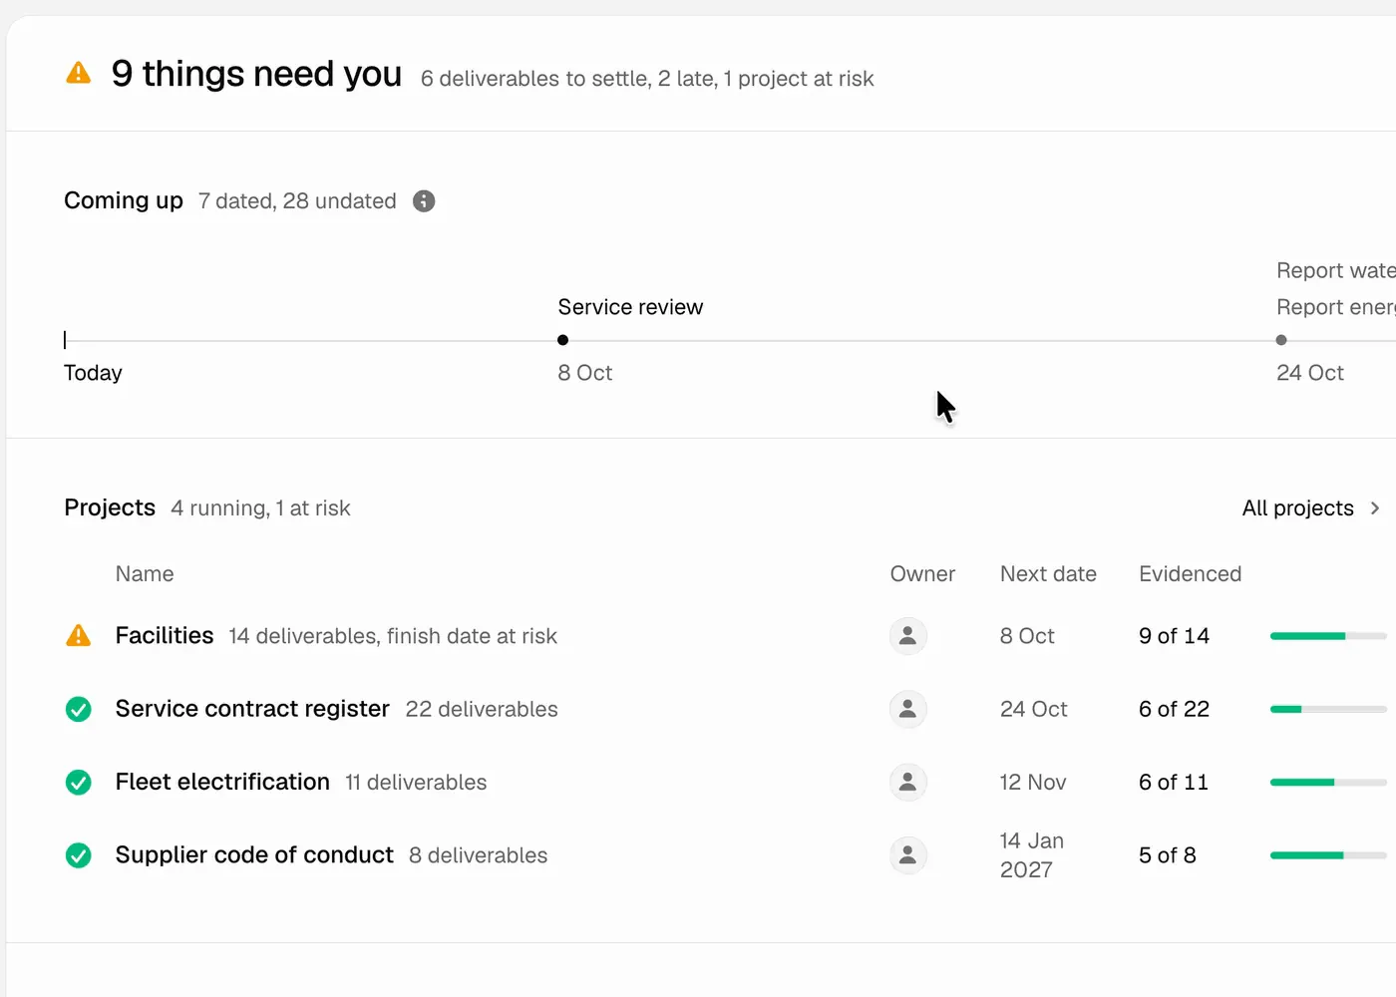
Task: Click the Supplier code of conduct progress bar
Action: tap(1328, 855)
